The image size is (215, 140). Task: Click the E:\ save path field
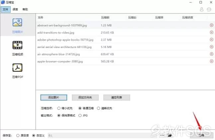pos(103,135)
